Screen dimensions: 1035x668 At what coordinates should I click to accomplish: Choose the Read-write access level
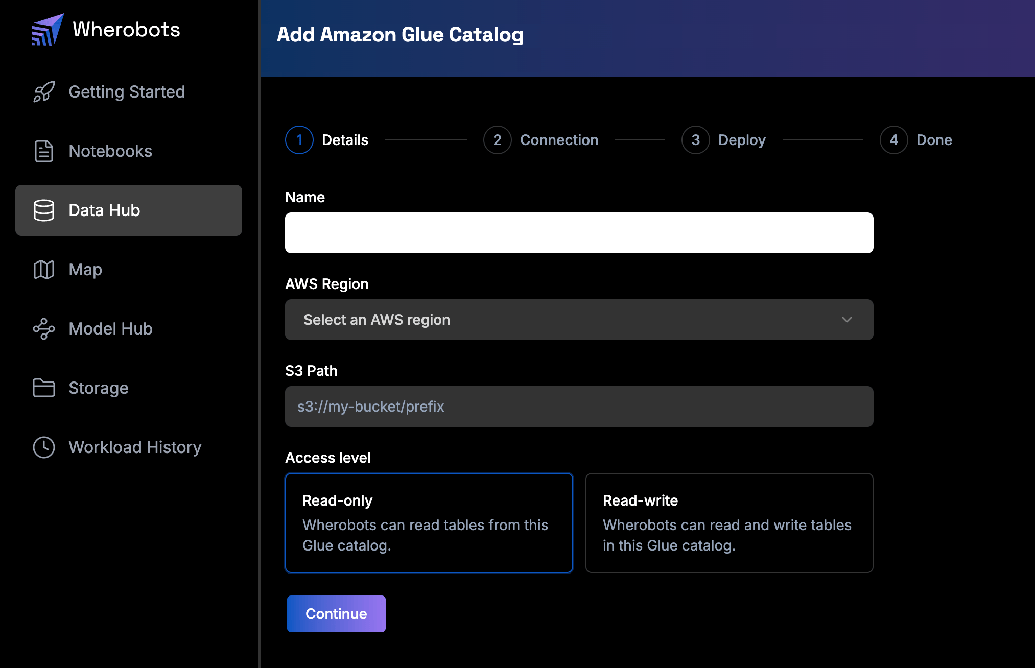[730, 523]
